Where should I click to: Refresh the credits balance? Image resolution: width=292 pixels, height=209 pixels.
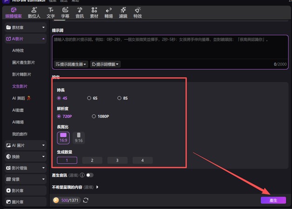pos(86,200)
